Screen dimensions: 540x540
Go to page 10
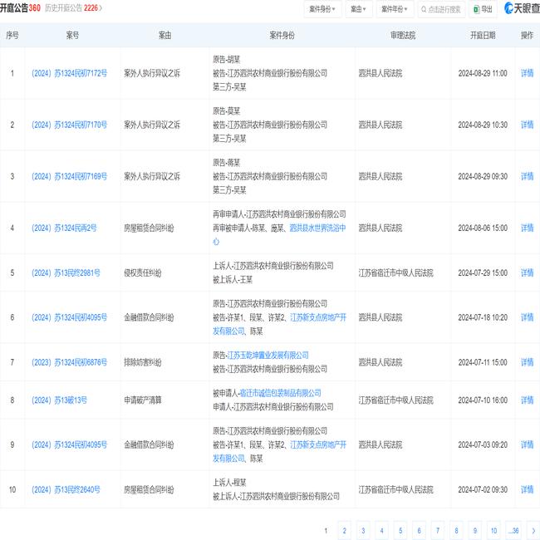point(493,530)
